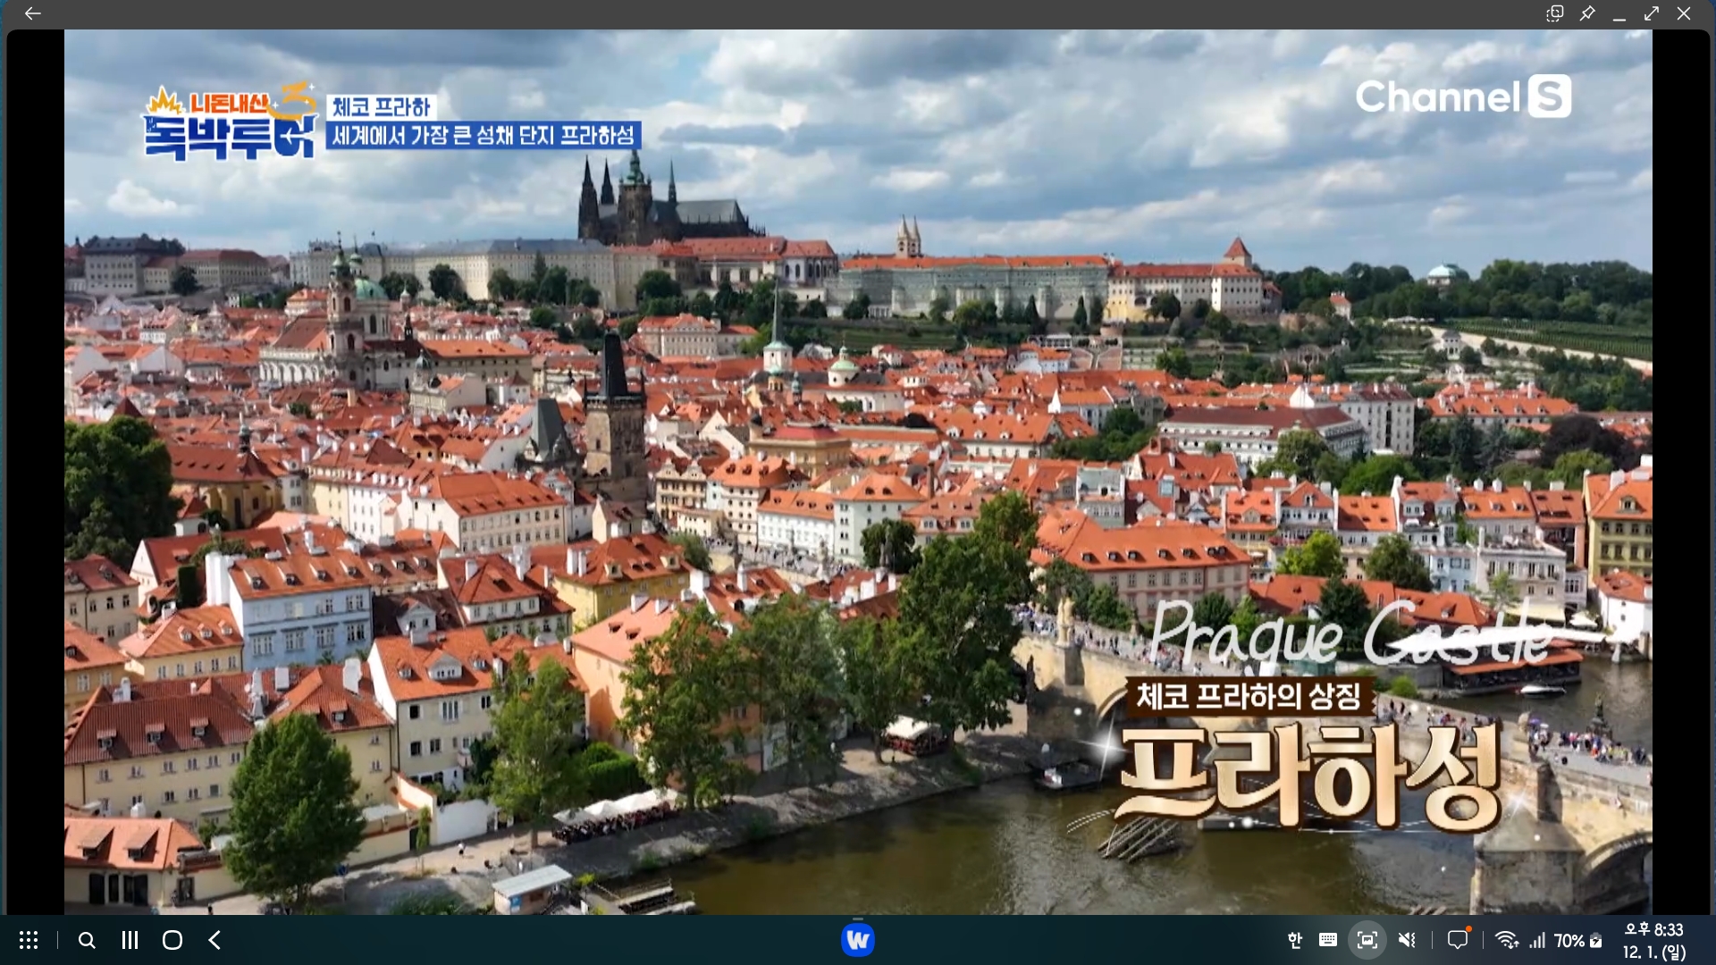Open Wi-Fi settings from the status tray

click(1507, 940)
